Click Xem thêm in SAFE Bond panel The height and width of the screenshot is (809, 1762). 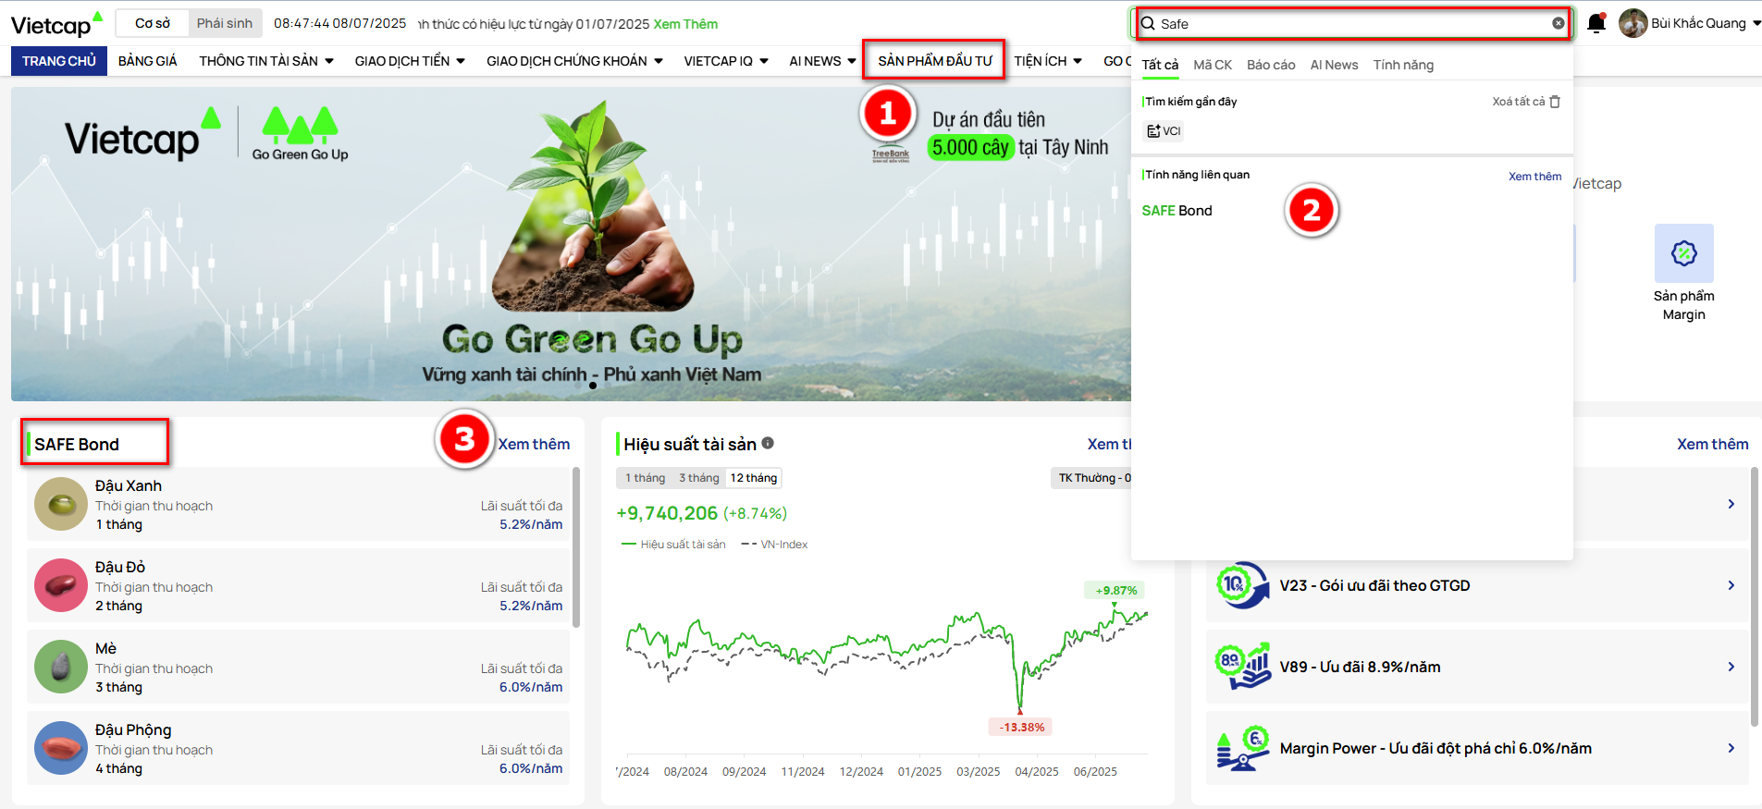[534, 444]
